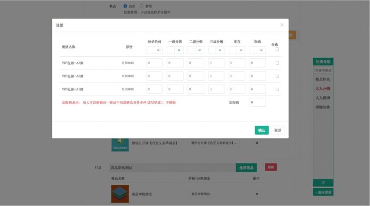Viewport: 370px width, 206px height.
Task: Check the VIP包厢+A1席 row checkbox
Action: [x=277, y=89]
